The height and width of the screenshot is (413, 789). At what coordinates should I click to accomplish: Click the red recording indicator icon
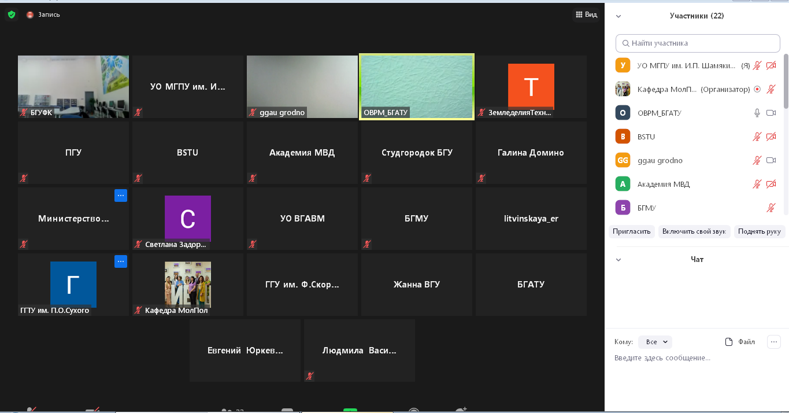[30, 15]
